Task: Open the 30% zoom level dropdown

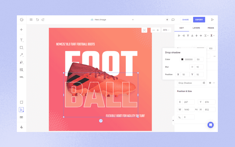Action: (x=166, y=30)
